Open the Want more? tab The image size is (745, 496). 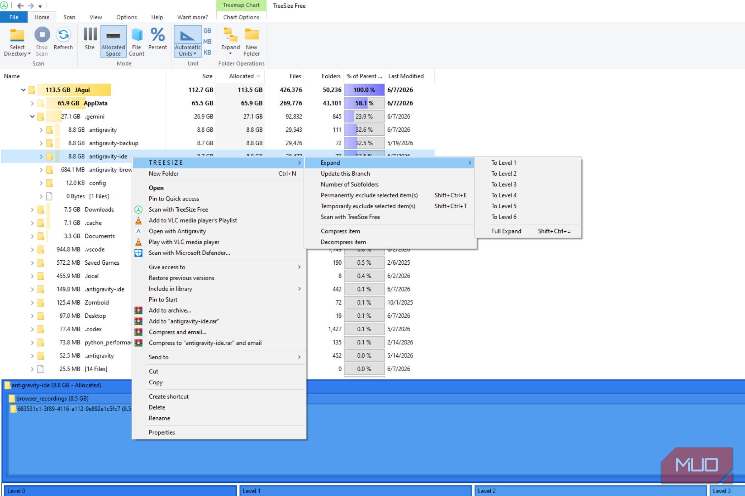pos(193,17)
